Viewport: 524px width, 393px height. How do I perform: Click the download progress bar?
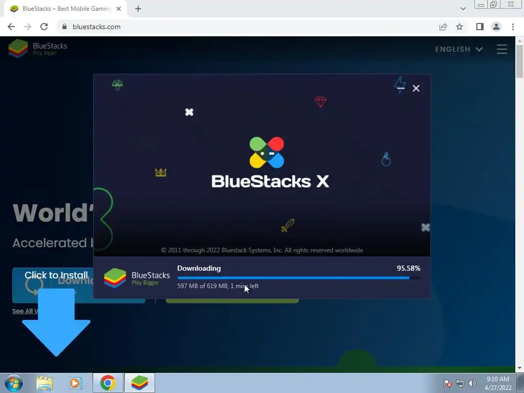pos(299,278)
